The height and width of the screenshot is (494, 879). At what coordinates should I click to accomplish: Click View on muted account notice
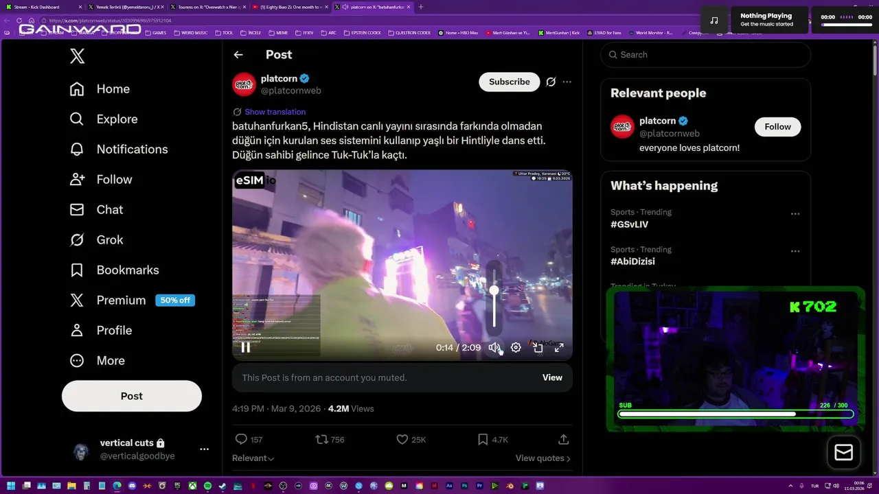tap(552, 377)
